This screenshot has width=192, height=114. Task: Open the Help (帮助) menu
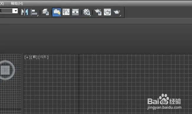point(17,4)
